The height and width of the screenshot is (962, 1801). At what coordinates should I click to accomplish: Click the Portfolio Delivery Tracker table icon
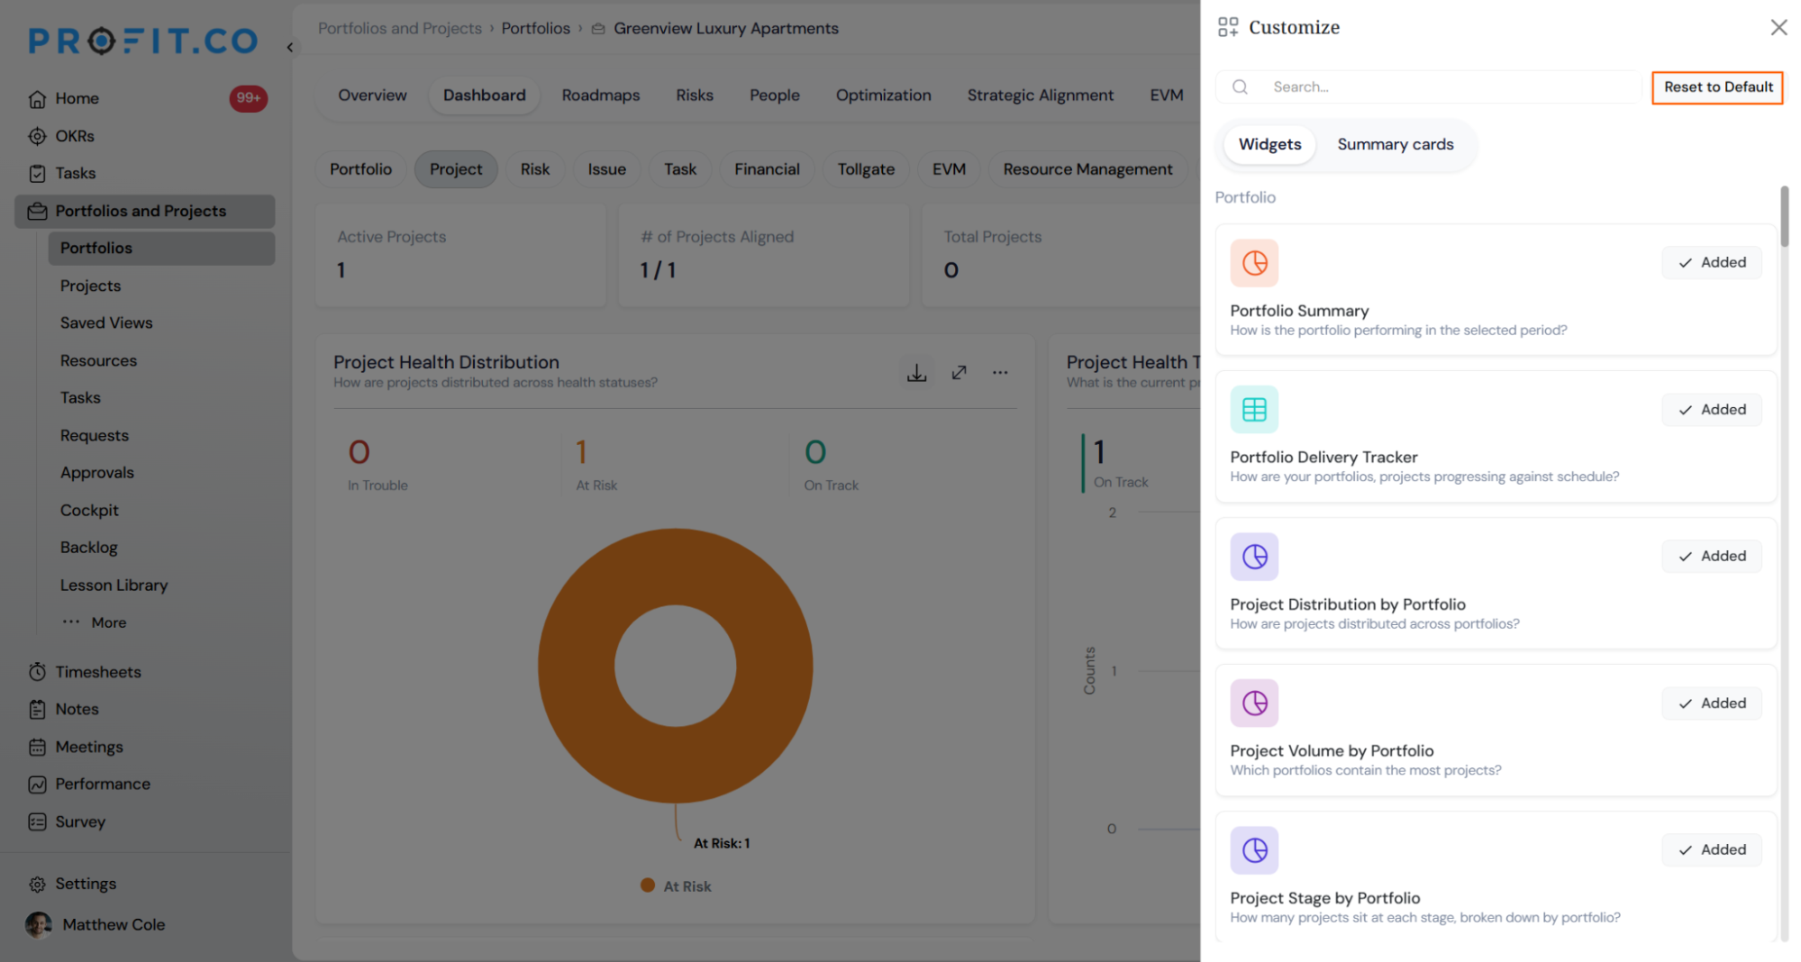tap(1254, 410)
